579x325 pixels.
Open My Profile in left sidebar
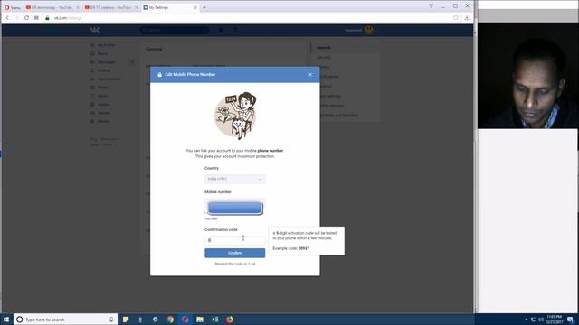pos(102,45)
